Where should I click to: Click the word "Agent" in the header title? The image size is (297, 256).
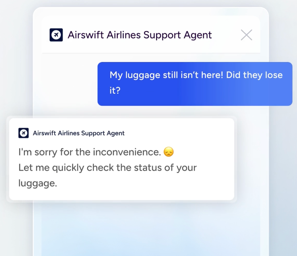coord(197,35)
